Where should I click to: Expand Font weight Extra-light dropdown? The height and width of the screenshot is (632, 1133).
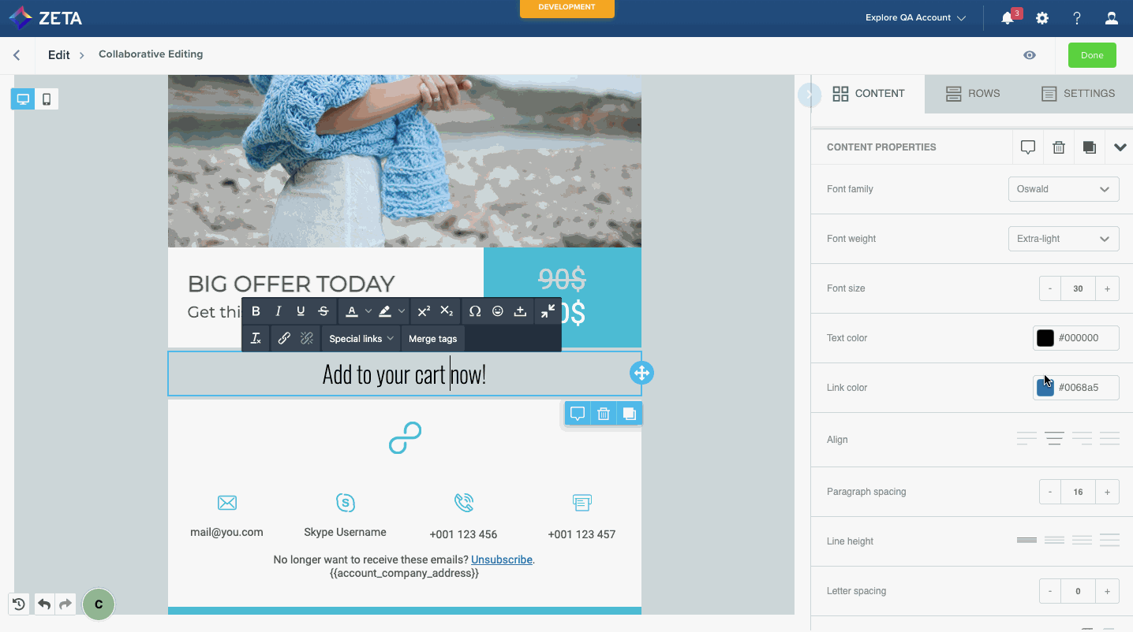(1063, 239)
